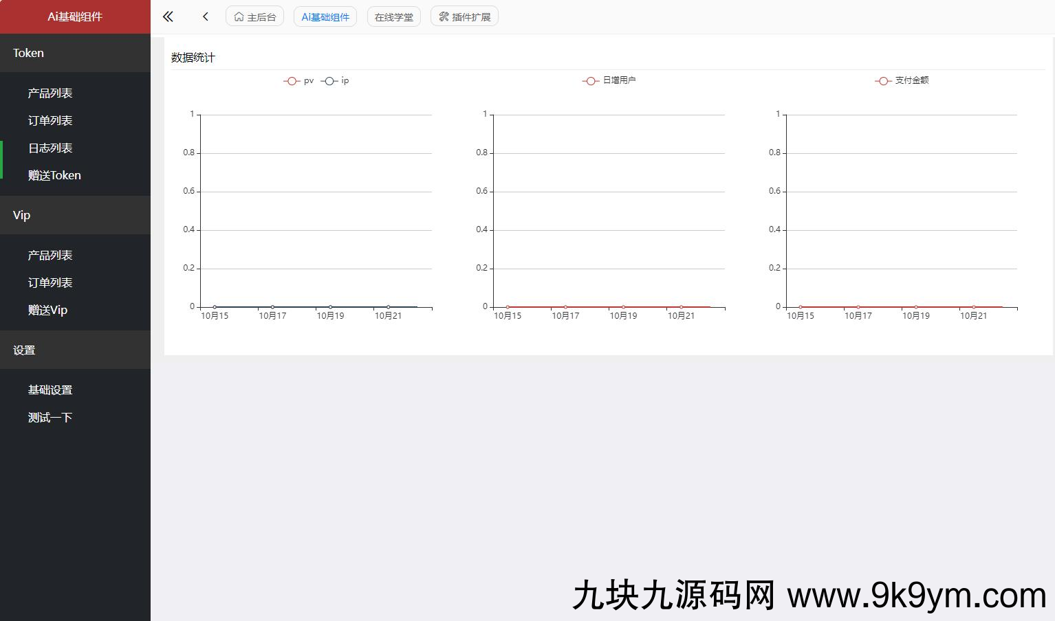Toggle 日增用户 legend series
Screen dimensions: 1055x621
pos(609,80)
